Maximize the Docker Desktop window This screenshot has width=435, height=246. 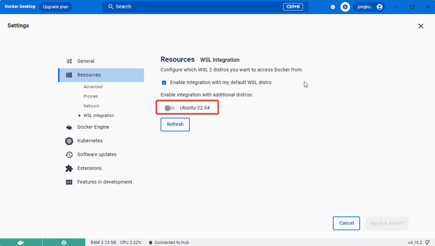click(412, 7)
